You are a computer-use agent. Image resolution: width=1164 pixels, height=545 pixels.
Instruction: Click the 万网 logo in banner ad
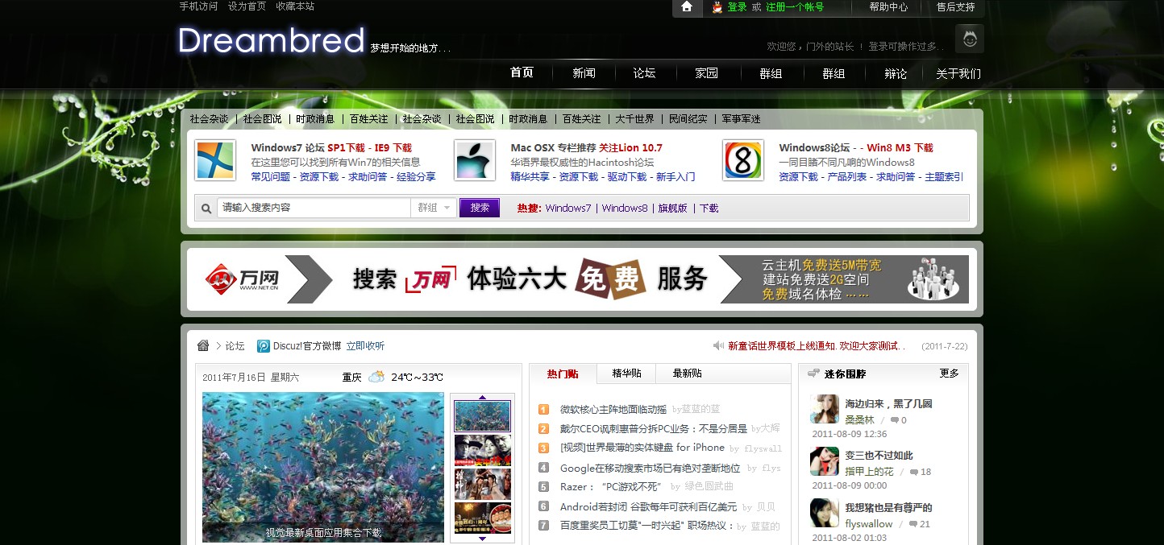(242, 279)
